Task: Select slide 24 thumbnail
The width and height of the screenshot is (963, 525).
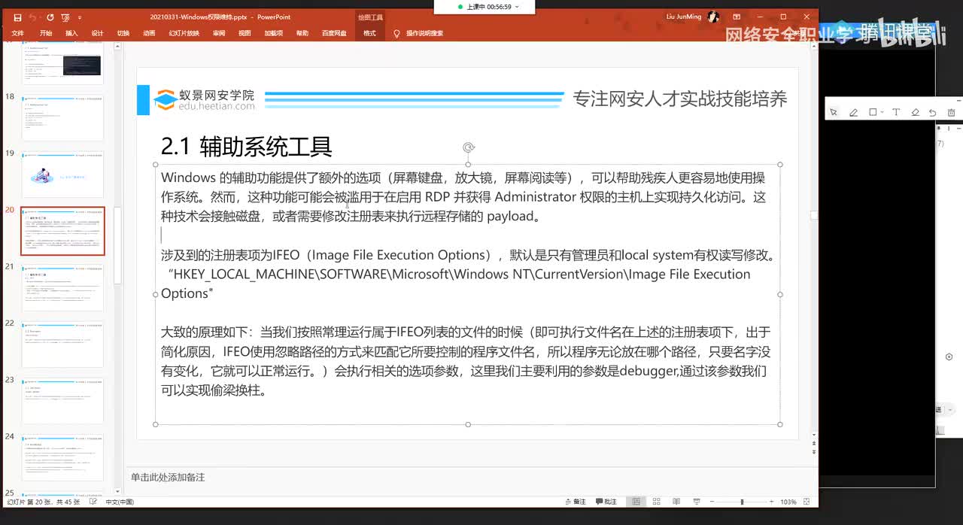Action: click(63, 457)
